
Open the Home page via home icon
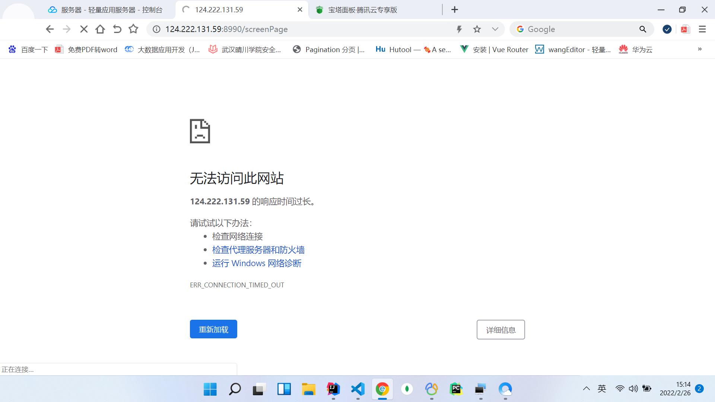coord(100,29)
